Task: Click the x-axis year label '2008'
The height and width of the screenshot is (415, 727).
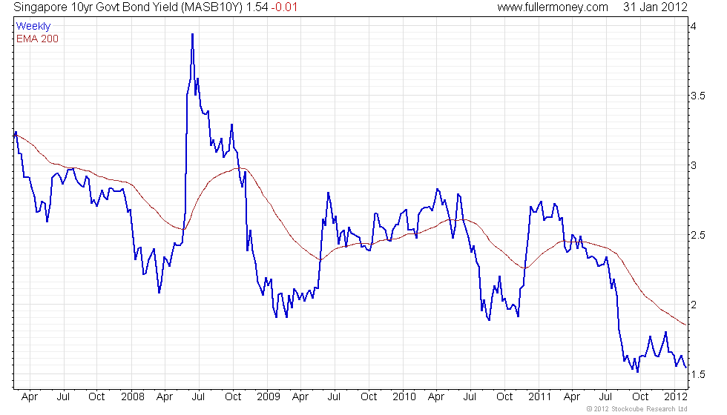Action: pyautogui.click(x=133, y=397)
